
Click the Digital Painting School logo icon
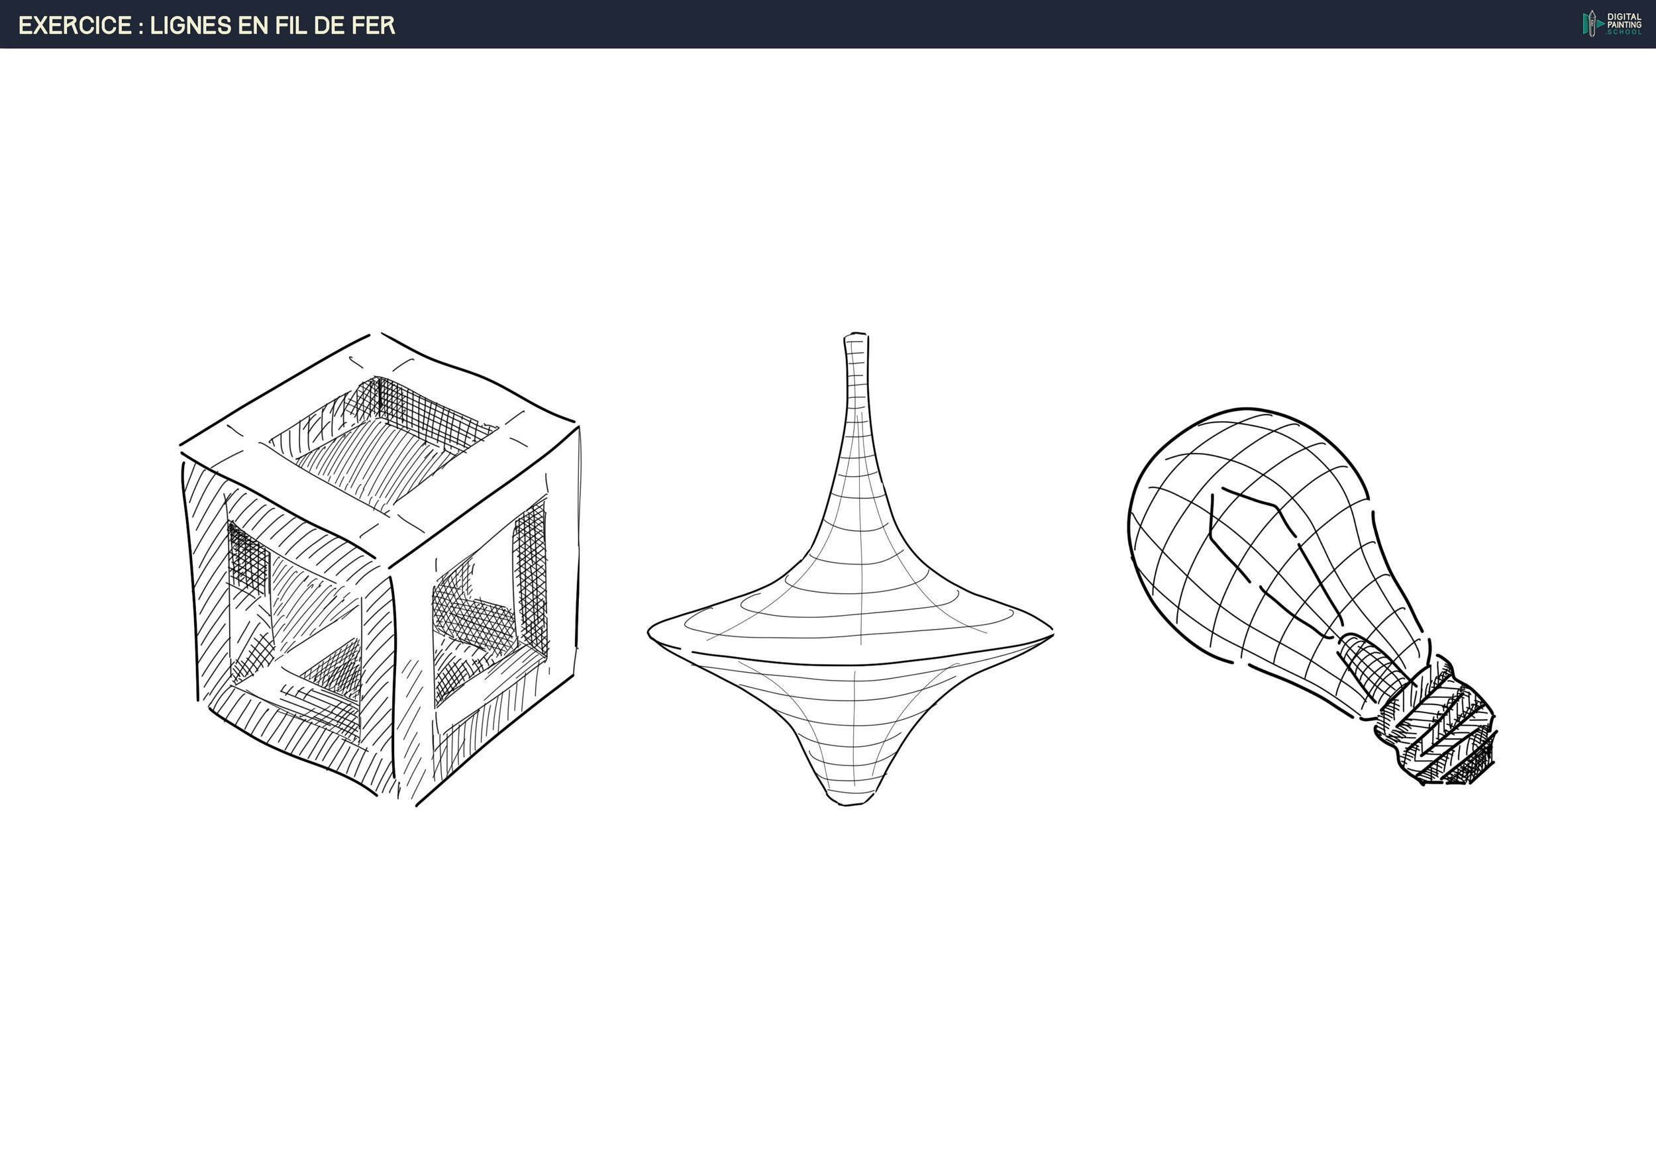[x=1592, y=24]
